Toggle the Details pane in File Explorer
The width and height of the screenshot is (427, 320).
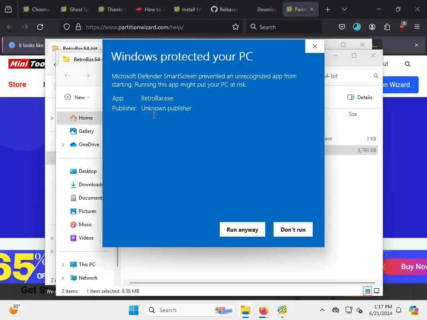(x=359, y=97)
